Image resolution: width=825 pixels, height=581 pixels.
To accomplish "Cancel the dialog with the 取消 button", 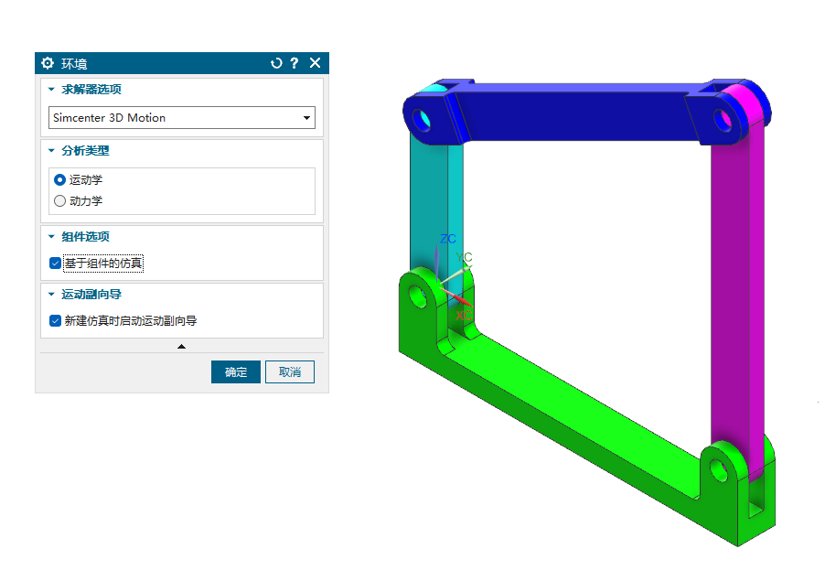I will [290, 372].
